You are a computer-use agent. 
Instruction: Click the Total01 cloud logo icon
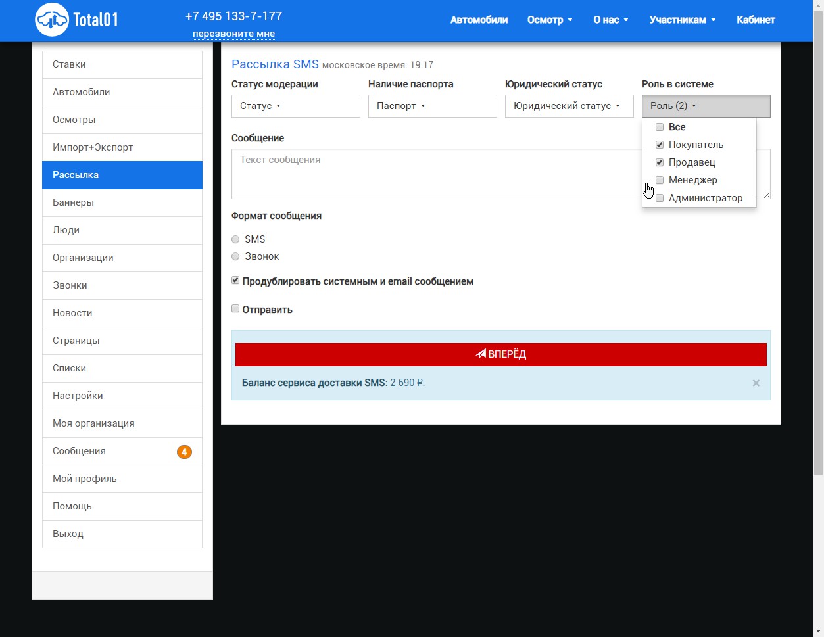coord(52,20)
